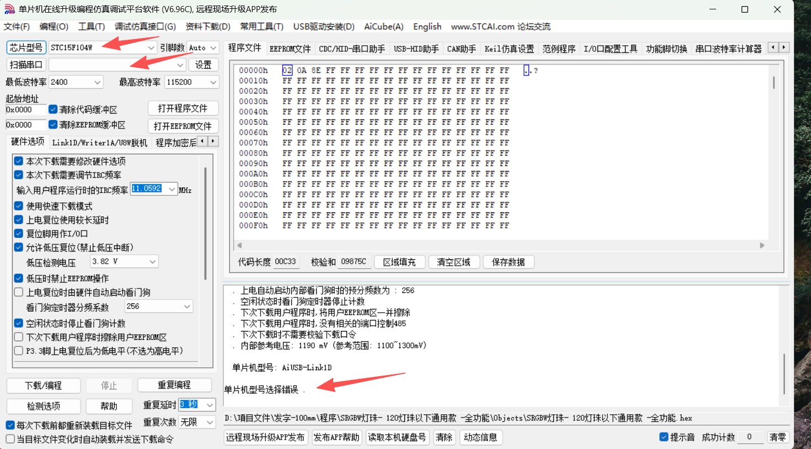
Task: Open the 资料下载(D) menu
Action: point(207,26)
